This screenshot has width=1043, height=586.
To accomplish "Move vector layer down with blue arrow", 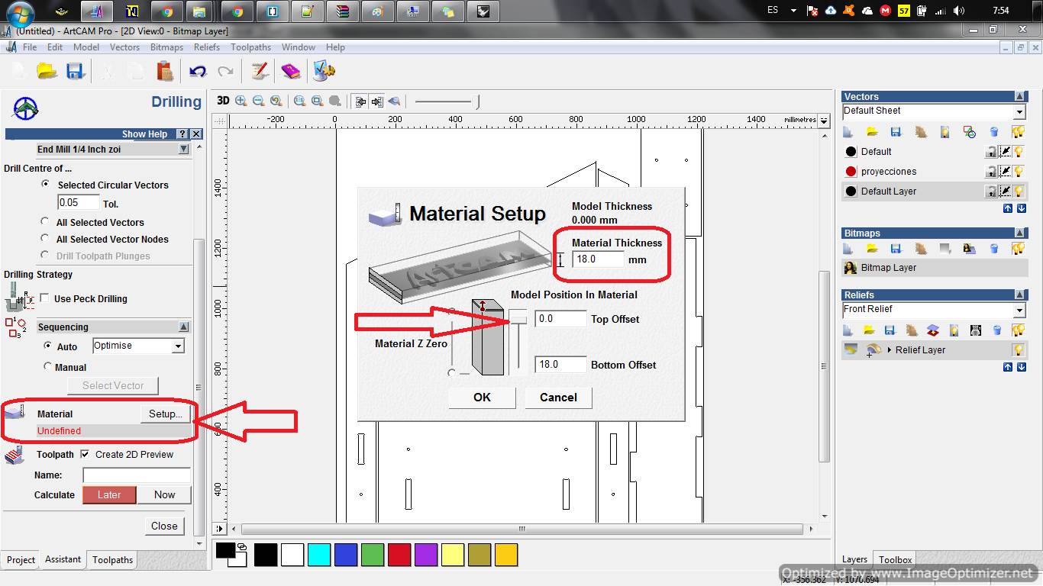I will 1021,208.
